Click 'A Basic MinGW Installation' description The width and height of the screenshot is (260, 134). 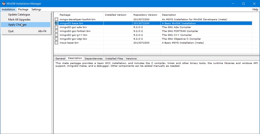(179, 23)
